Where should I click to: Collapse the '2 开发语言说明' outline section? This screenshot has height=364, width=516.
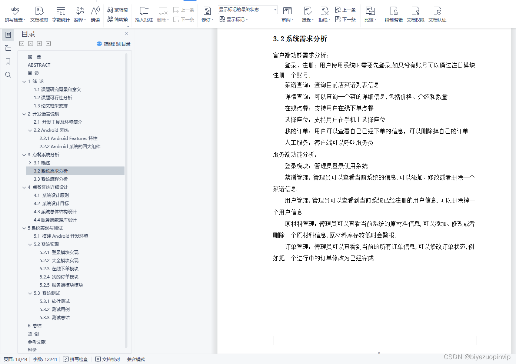coord(24,114)
